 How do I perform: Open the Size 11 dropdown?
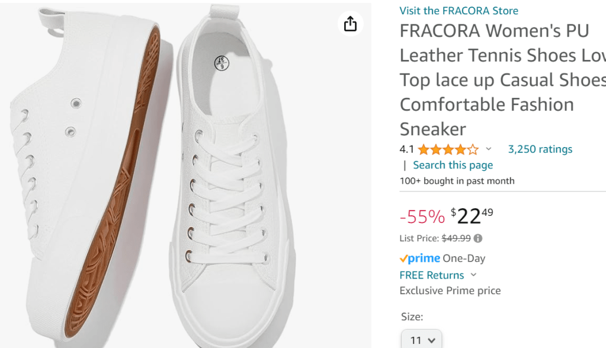click(421, 340)
